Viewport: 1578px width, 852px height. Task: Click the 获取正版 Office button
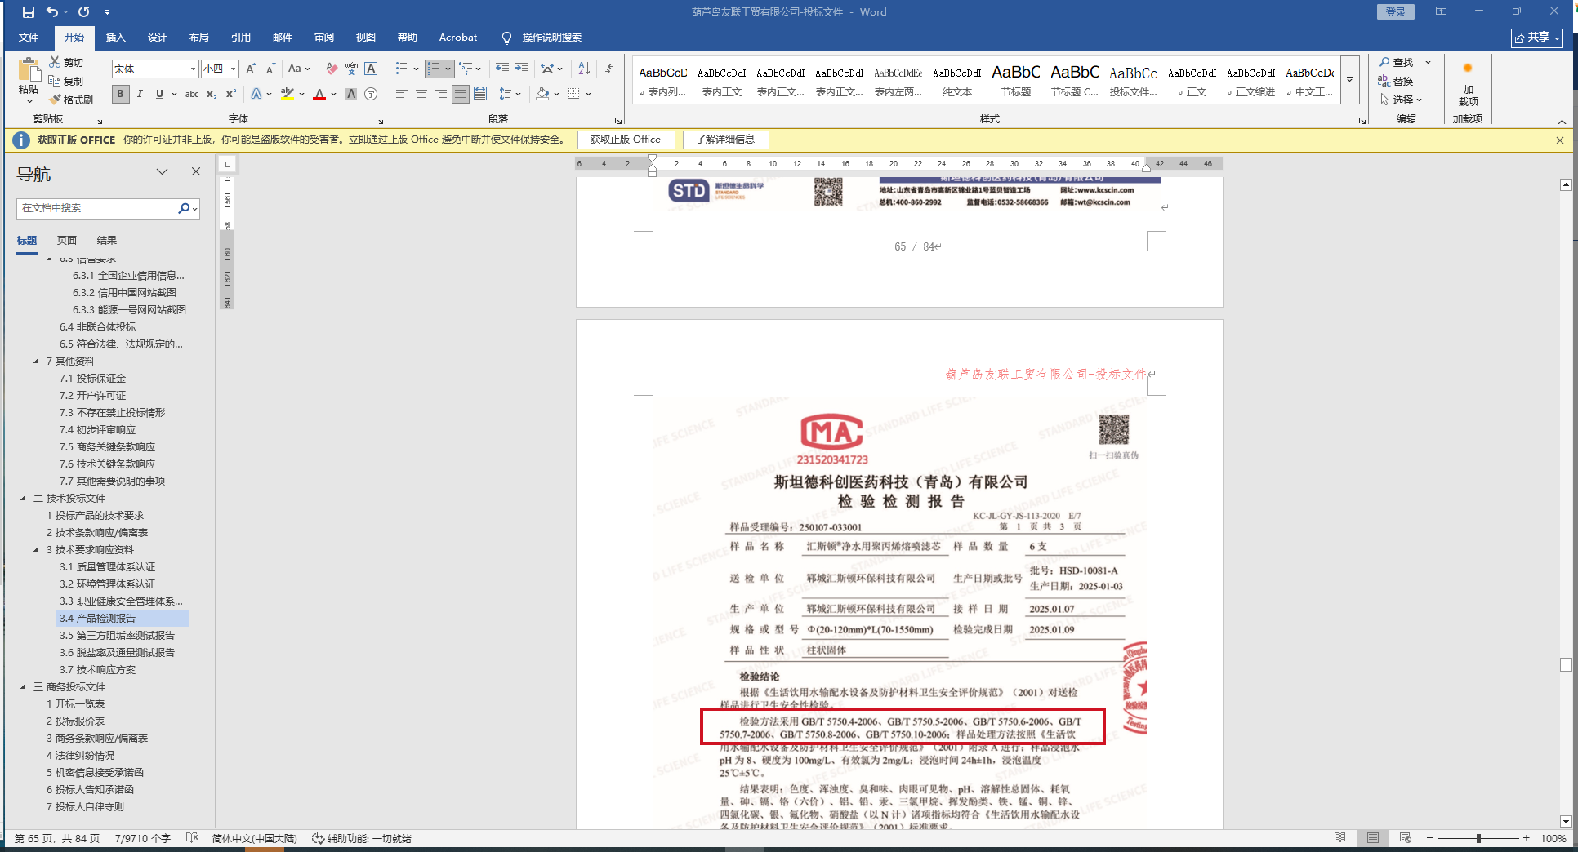click(626, 140)
